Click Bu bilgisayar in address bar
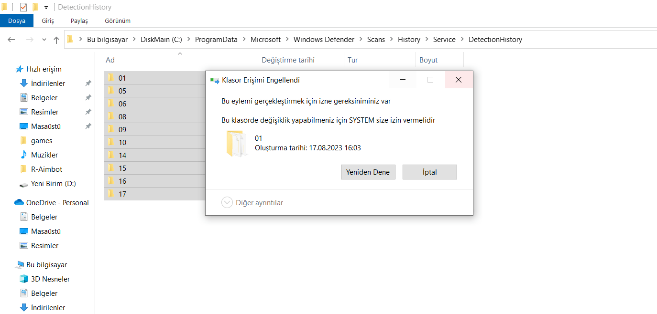Viewport: 657px width, 314px height. (107, 40)
